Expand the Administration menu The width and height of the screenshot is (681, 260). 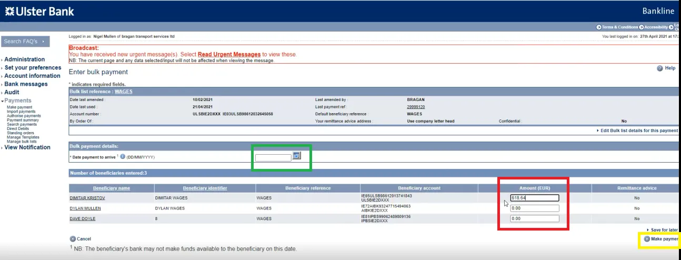coord(24,59)
